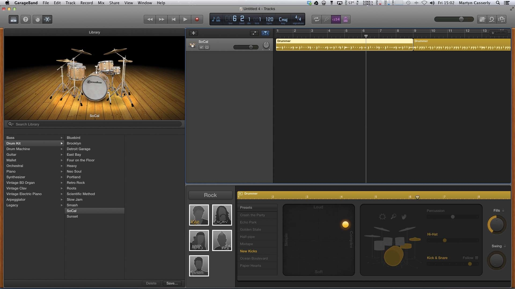Select the Echo Park preset
Viewport: 515px width, 289px height.
coord(248,222)
